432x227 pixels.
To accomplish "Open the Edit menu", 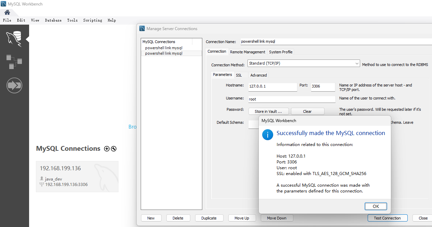I will [x=21, y=20].
